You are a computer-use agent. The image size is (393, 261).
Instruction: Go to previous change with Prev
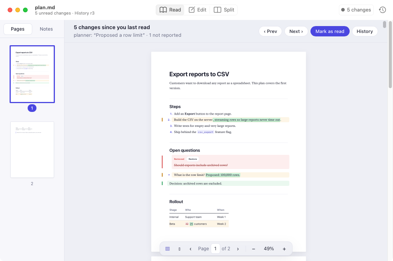click(x=270, y=31)
